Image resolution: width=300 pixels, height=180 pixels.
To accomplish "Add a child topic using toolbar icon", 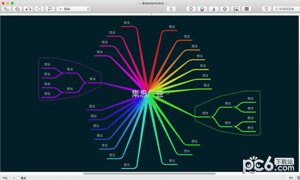I will [6, 9].
